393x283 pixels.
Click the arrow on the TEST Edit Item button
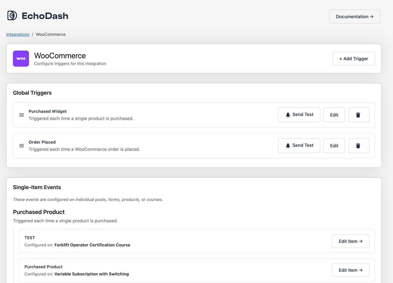click(x=362, y=241)
